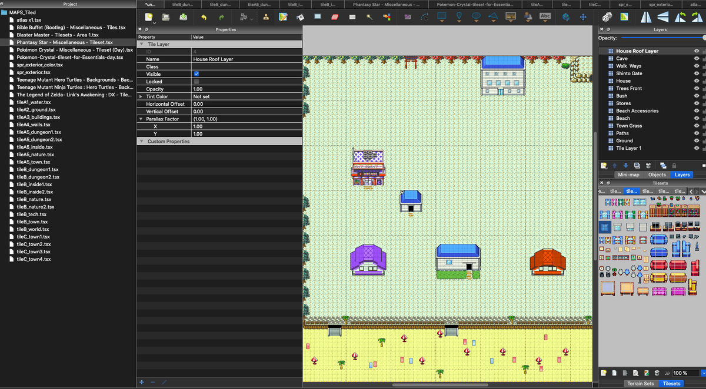Hide the Beach Accessories layer via eye icon
Screen dimensions: 706x389
point(697,110)
